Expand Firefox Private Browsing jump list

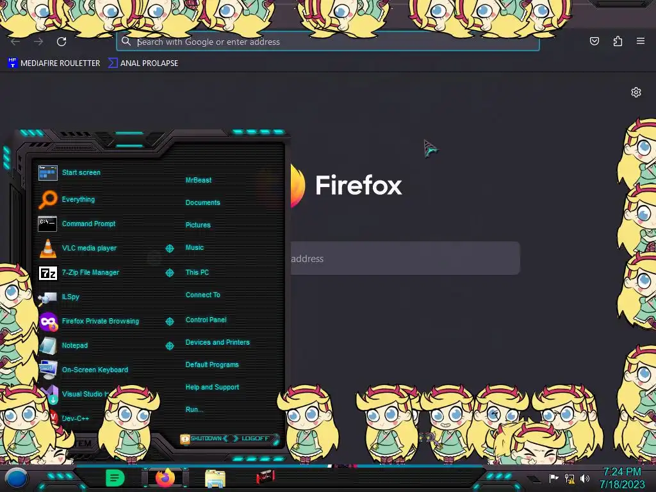pyautogui.click(x=169, y=322)
